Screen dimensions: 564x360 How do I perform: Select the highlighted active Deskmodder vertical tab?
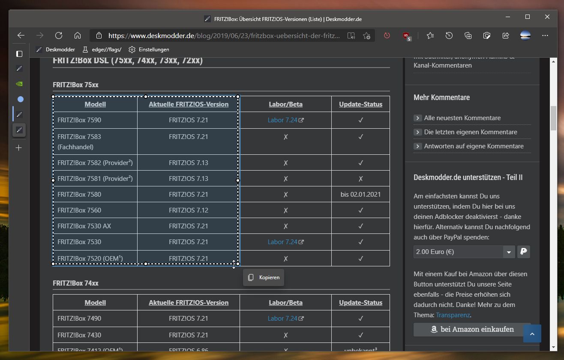(19, 130)
